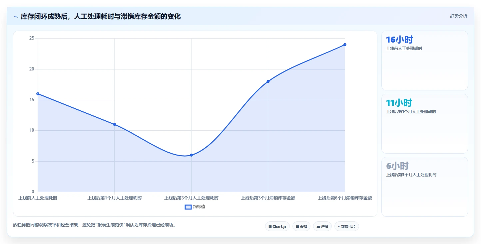Select the data point for 上线前人工处理耗时
This screenshot has height=244, width=481.
(38, 94)
